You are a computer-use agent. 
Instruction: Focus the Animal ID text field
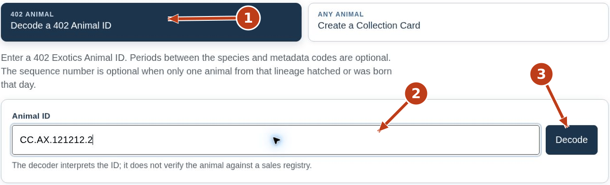[x=276, y=140]
